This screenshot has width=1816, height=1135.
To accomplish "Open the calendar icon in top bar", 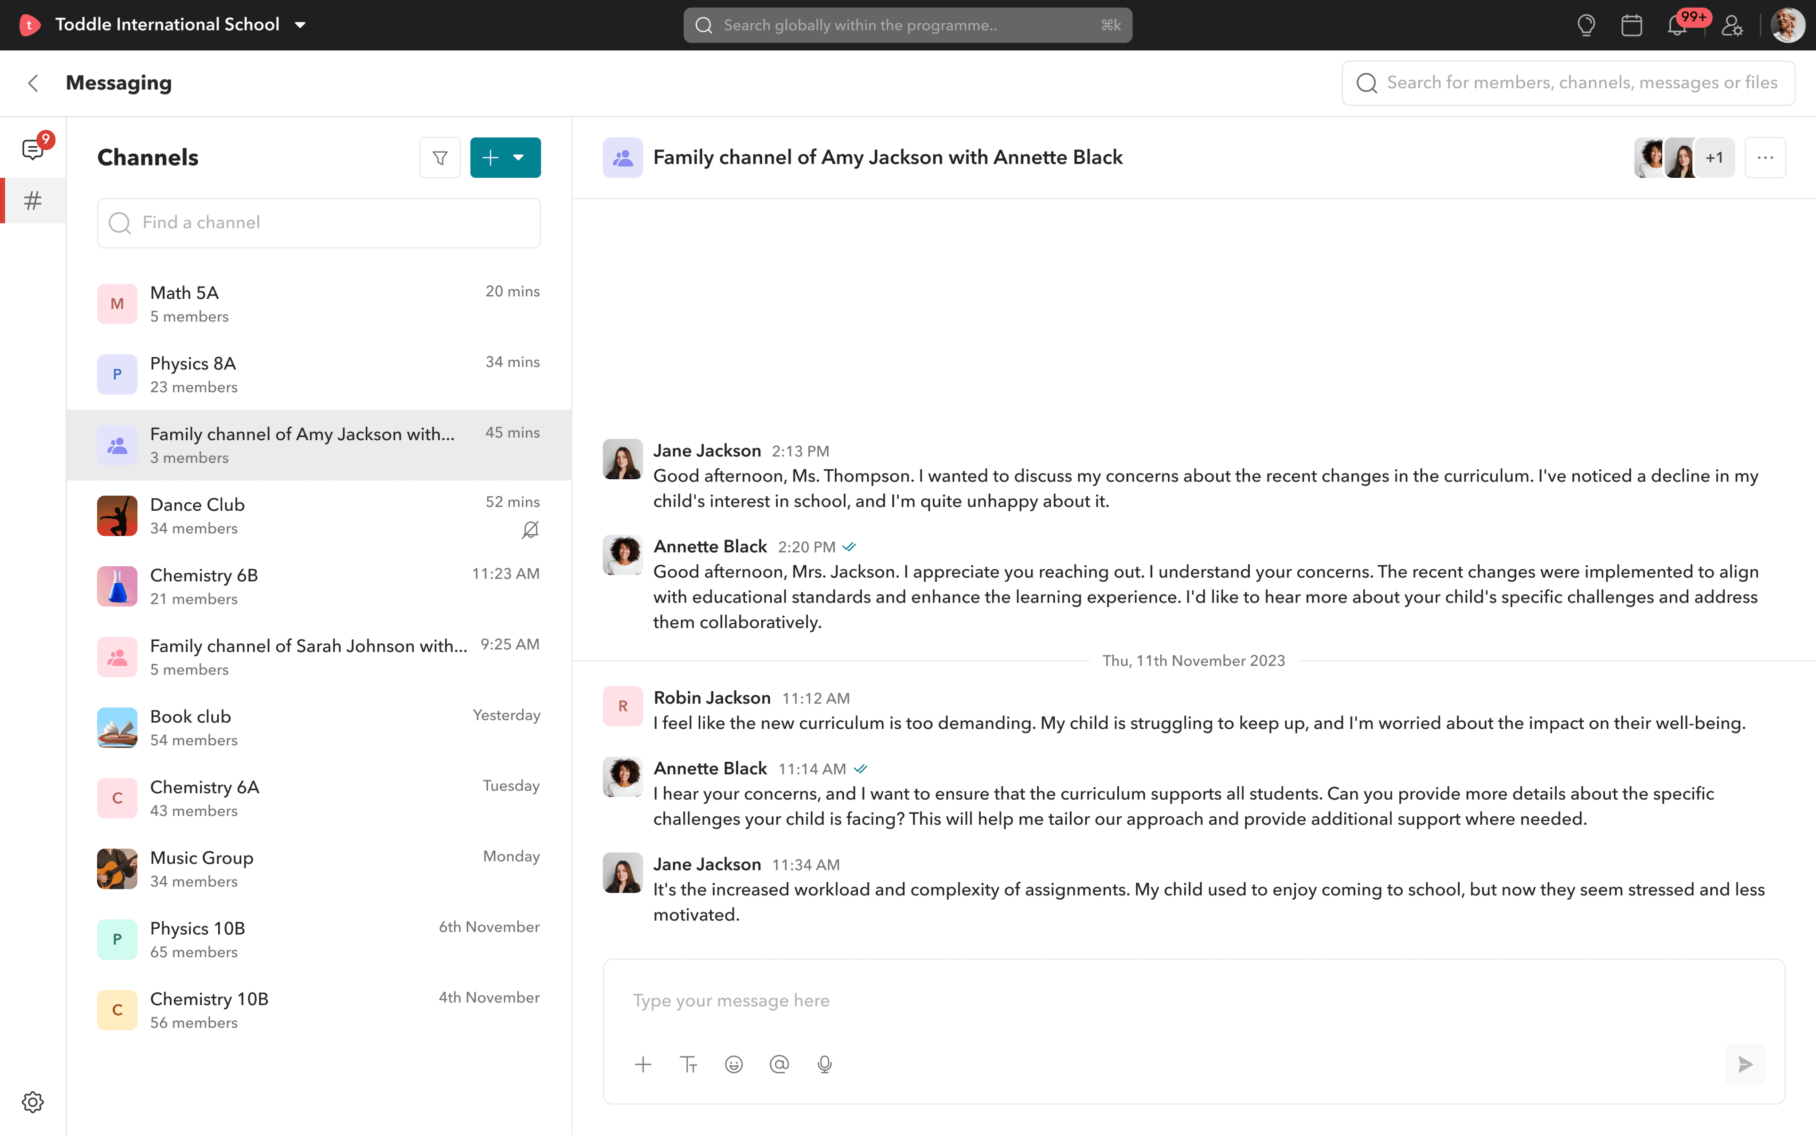I will [1632, 26].
